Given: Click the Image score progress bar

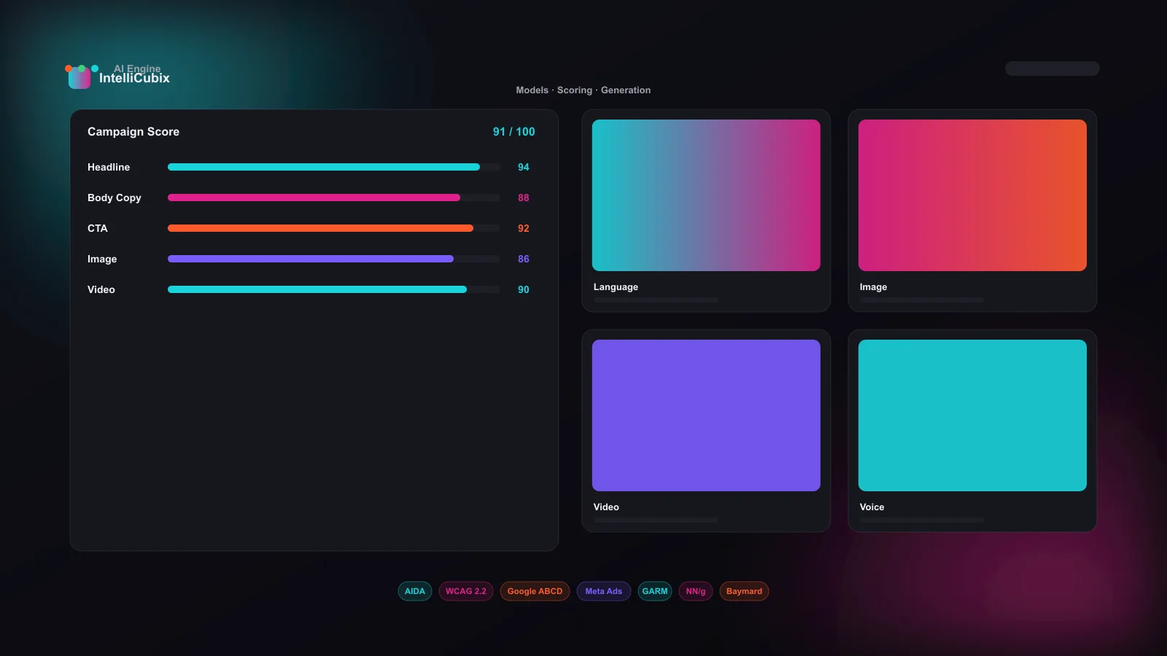Looking at the screenshot, I should pyautogui.click(x=334, y=259).
